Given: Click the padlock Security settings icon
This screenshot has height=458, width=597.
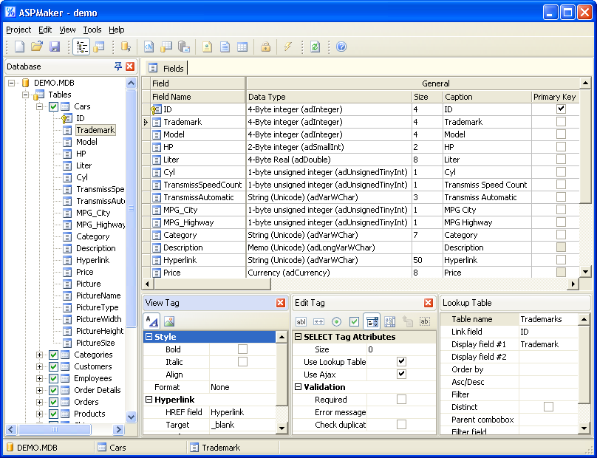Looking at the screenshot, I should coord(265,47).
